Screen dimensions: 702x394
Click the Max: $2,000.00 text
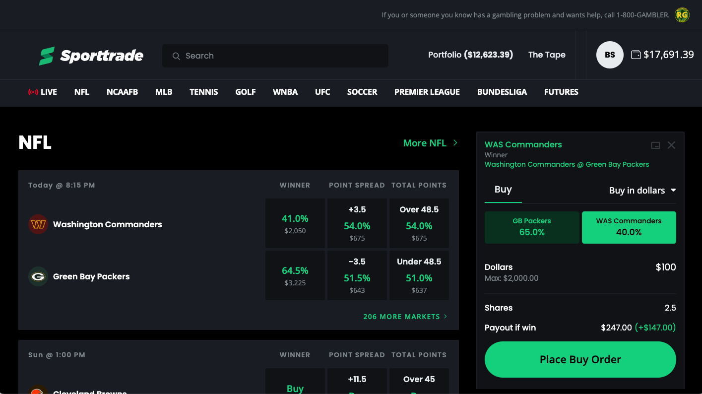511,278
